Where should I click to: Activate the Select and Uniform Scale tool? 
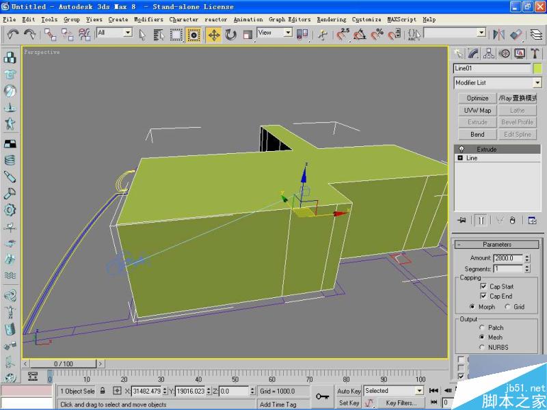click(x=246, y=34)
